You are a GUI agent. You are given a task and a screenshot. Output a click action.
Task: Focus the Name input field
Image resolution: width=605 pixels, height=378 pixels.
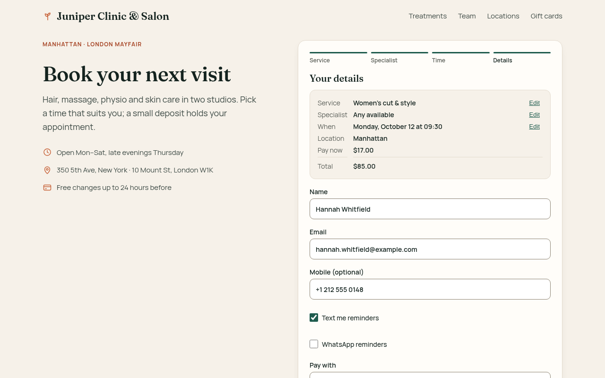click(x=430, y=209)
